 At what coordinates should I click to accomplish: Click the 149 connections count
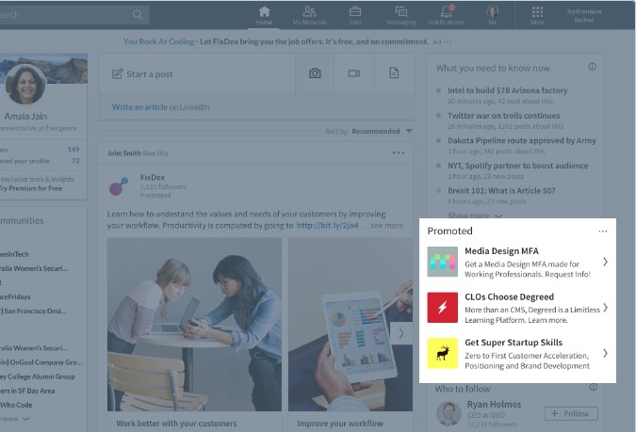click(73, 150)
